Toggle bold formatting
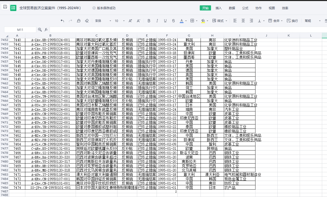327x197 pixels. 149,21
